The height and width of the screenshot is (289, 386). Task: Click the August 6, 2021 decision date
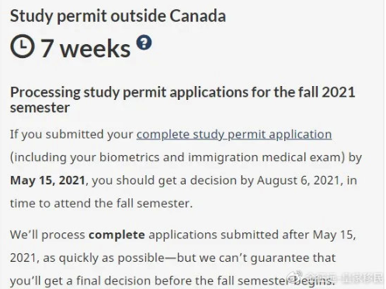tap(298, 181)
